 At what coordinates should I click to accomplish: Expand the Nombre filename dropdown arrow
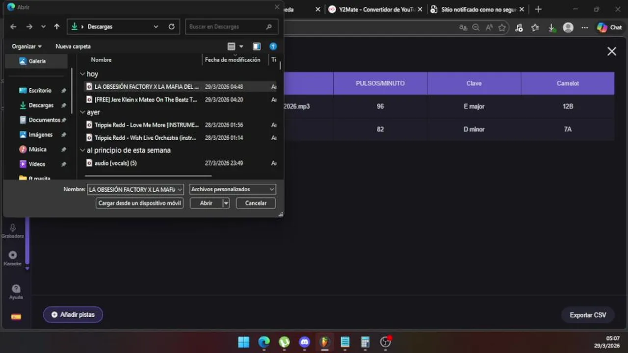click(180, 189)
